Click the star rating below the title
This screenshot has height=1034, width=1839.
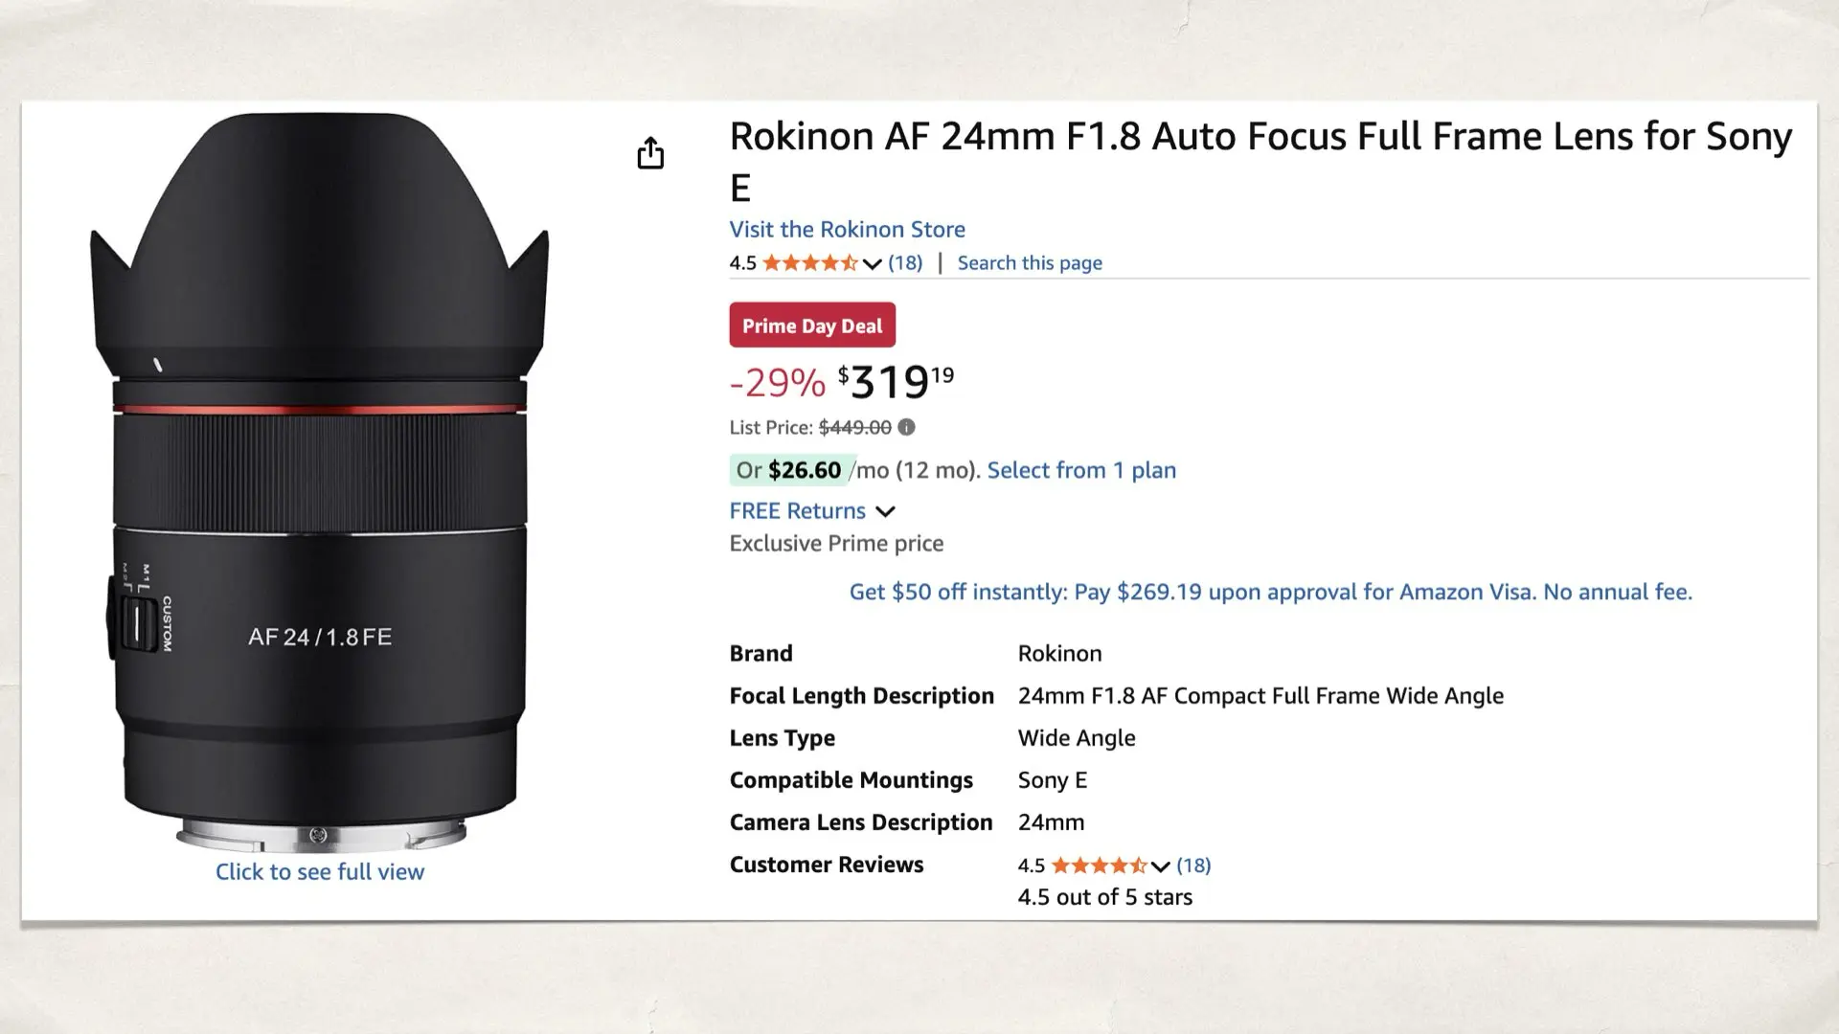(x=809, y=262)
